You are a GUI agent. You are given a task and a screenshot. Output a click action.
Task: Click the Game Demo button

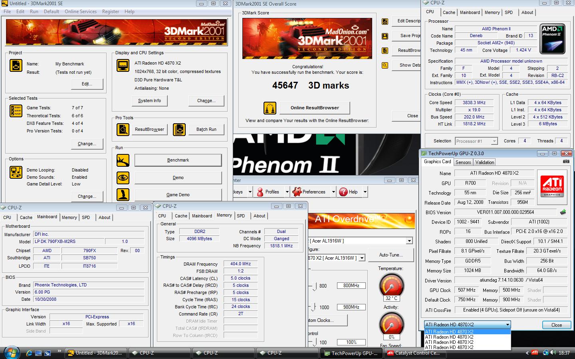pyautogui.click(x=178, y=195)
